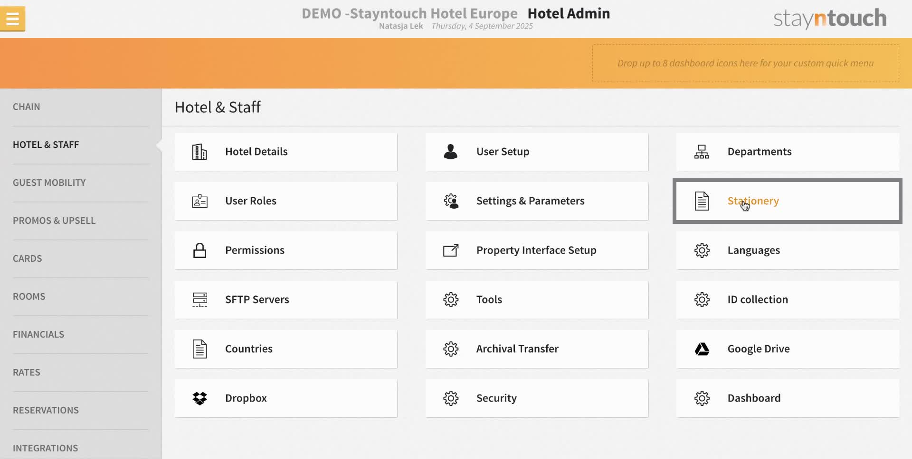
Task: Click the Hotel Admin header title
Action: pyautogui.click(x=569, y=13)
